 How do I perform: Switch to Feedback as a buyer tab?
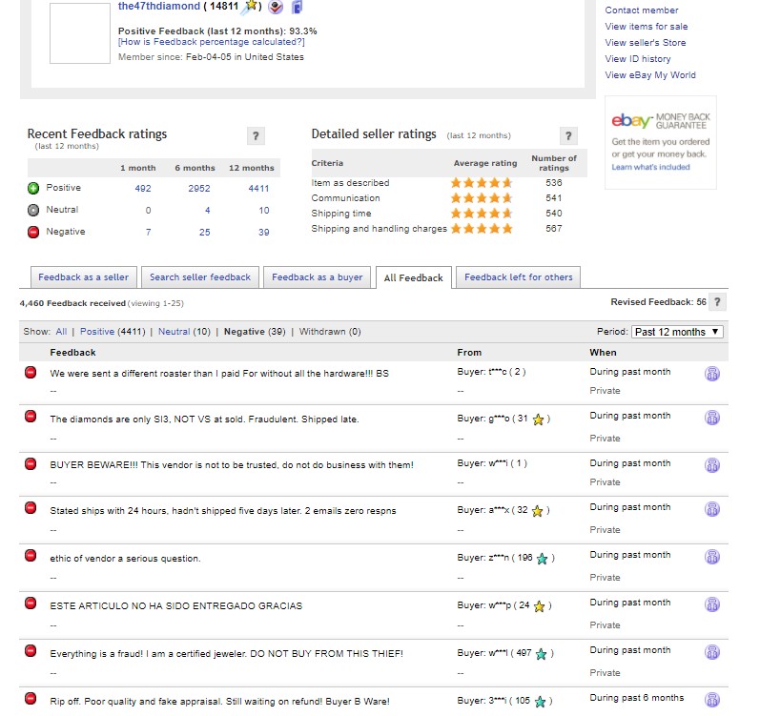[x=317, y=277]
